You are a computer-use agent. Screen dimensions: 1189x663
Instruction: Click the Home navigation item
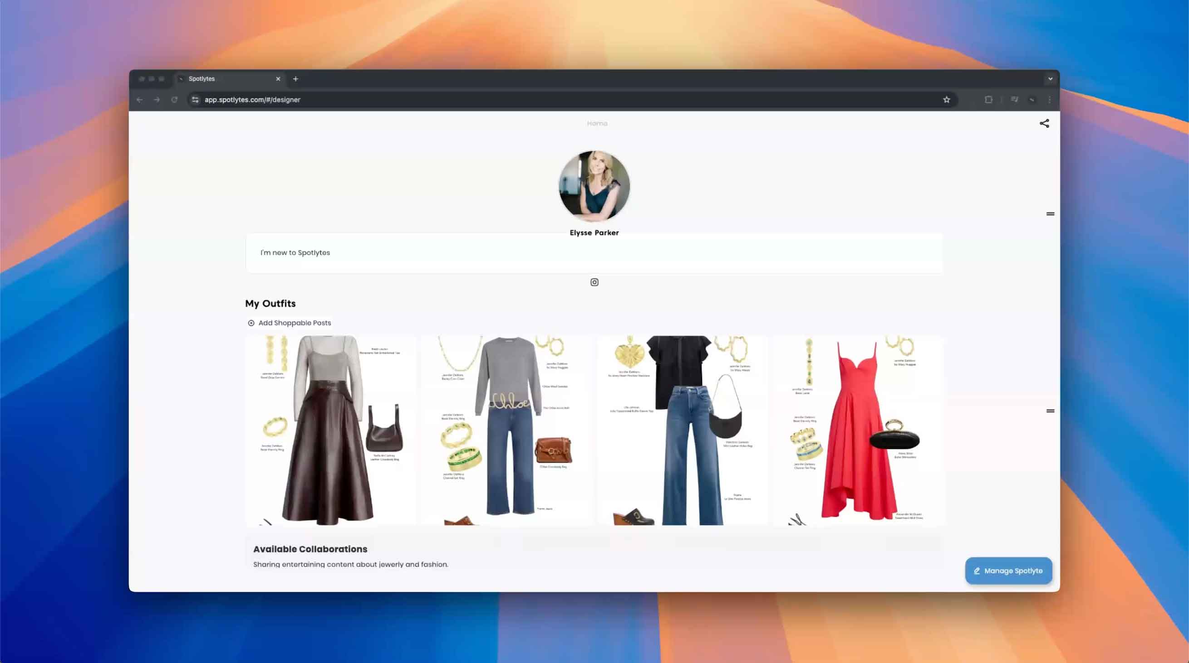[597, 124]
